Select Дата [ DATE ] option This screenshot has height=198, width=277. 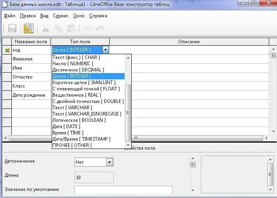(x=88, y=126)
